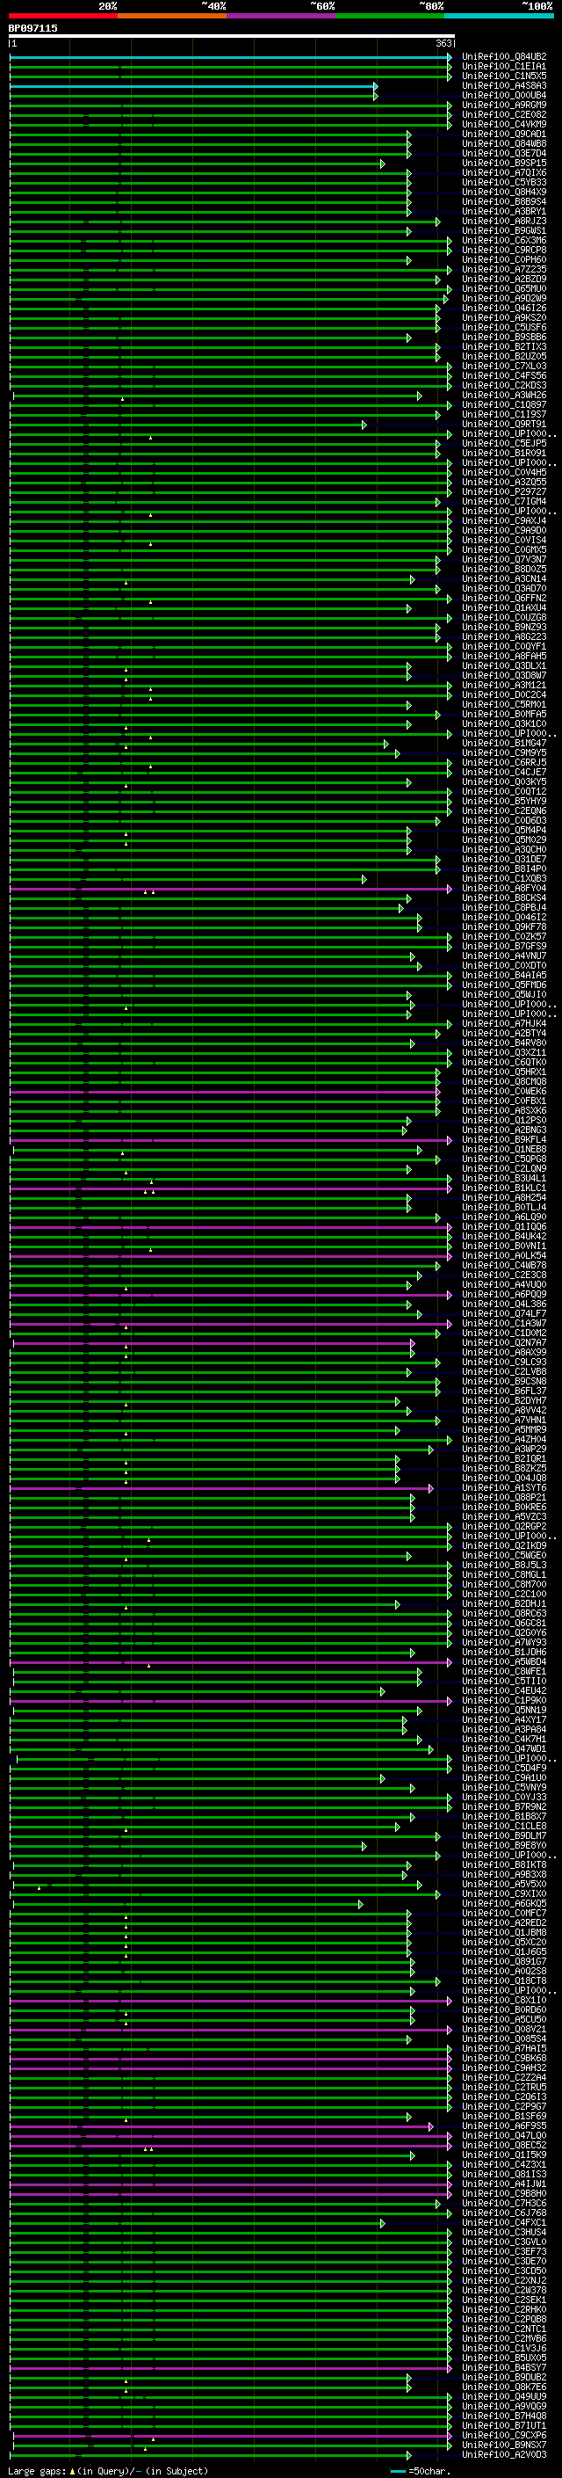Open hit UniRef100_A4S8A3
The height and width of the screenshot is (2478, 562).
504,85
